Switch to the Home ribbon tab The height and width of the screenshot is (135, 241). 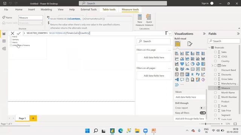coord(19,9)
